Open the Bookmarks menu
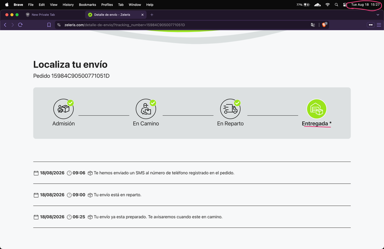This screenshot has height=249, width=384. click(x=87, y=5)
